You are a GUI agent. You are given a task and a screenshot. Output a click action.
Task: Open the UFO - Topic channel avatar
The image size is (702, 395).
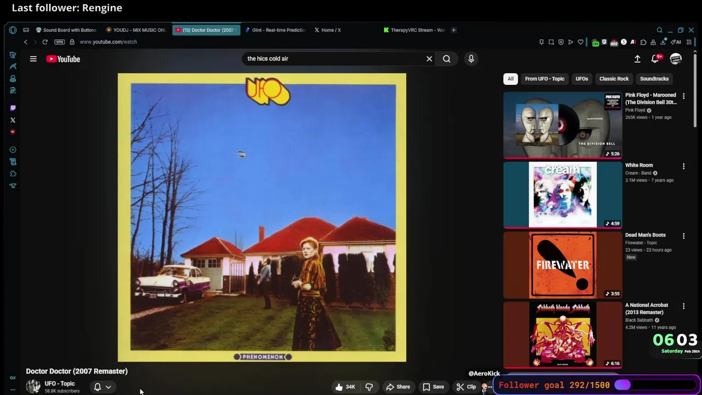click(x=33, y=386)
